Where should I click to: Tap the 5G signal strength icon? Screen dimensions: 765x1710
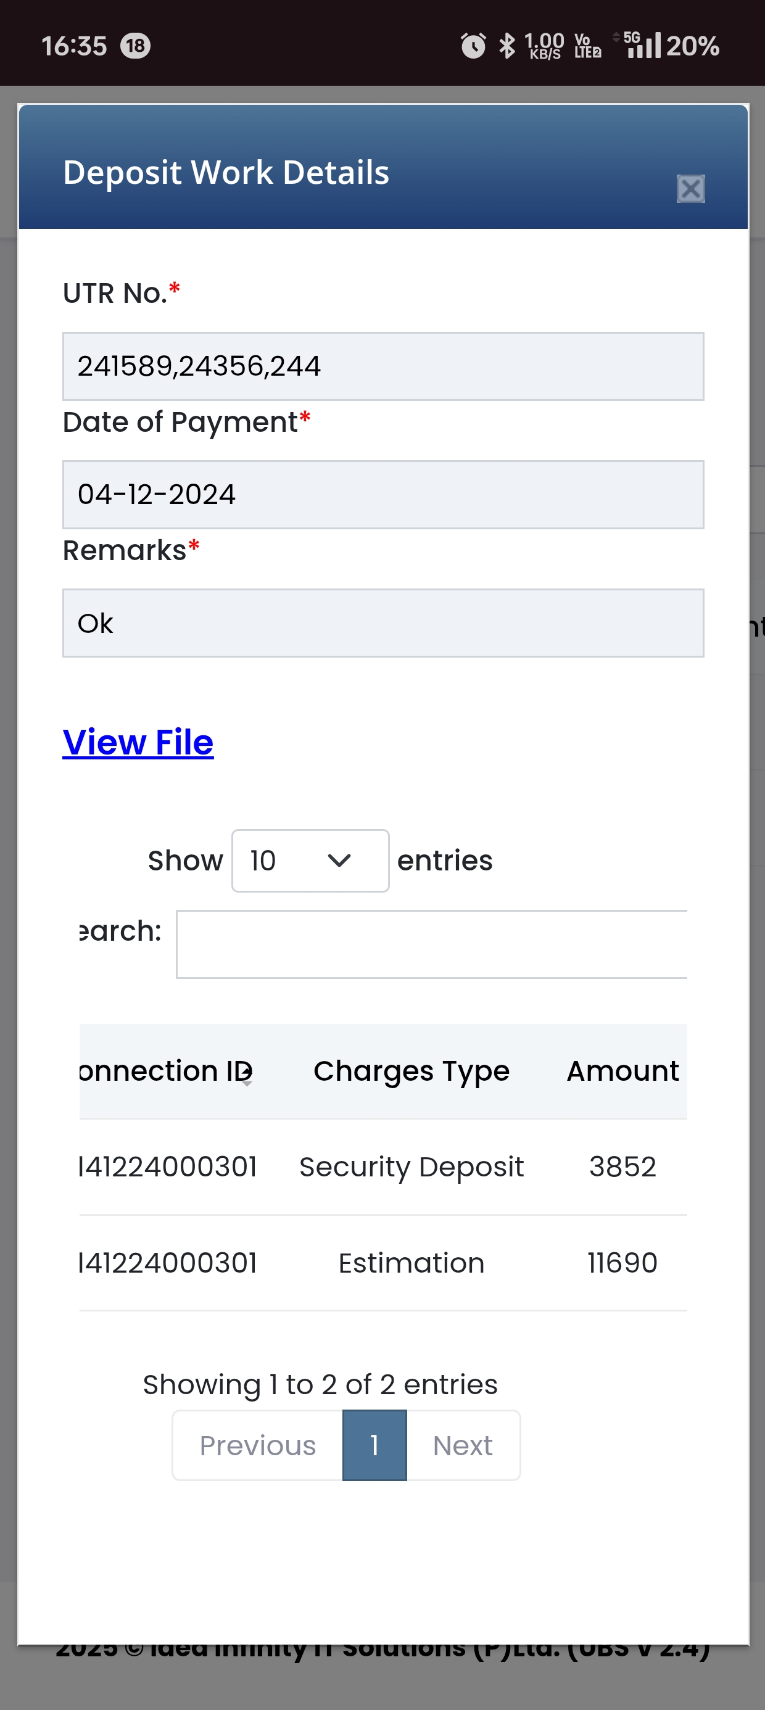tap(642, 44)
